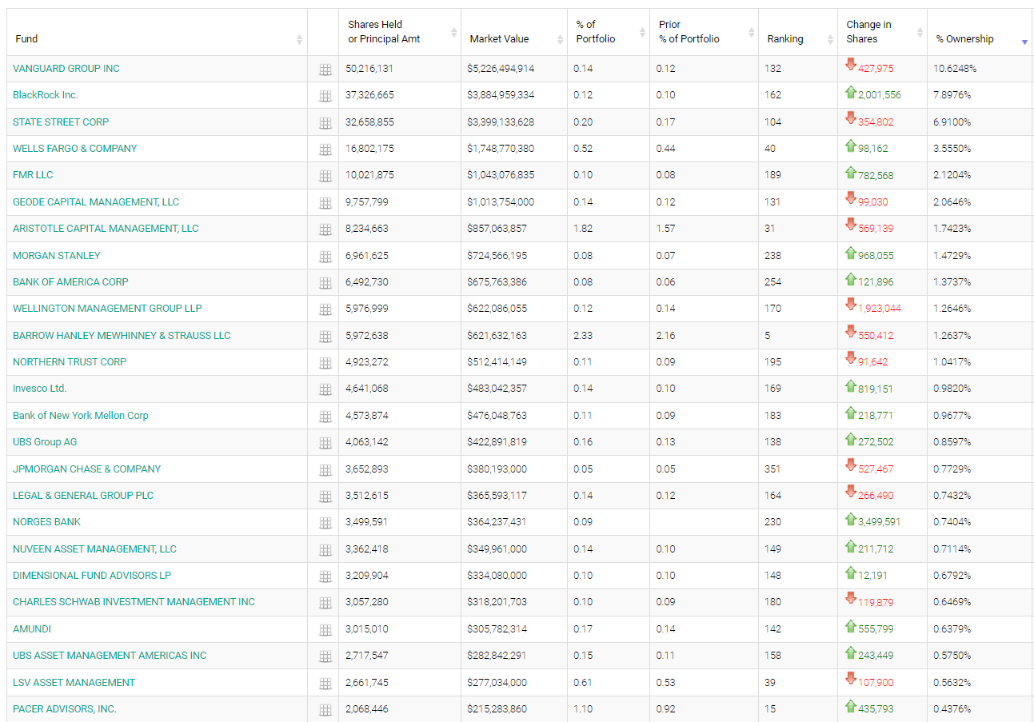Click the 10.6248% ownership value
Image resolution: width=1034 pixels, height=722 pixels.
click(955, 69)
